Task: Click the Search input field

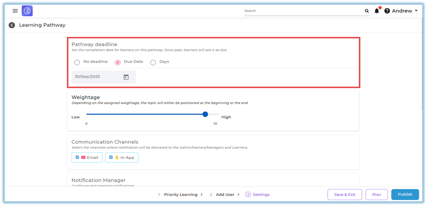Action: coord(303,11)
